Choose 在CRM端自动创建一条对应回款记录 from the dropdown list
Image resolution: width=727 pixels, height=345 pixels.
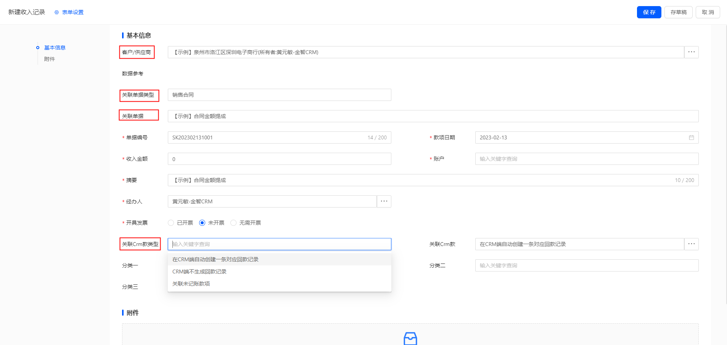(x=279, y=259)
